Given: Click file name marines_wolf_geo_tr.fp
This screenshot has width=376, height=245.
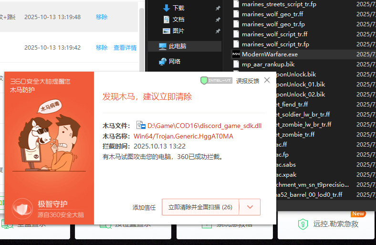Looking at the screenshot, I should coord(273,24).
